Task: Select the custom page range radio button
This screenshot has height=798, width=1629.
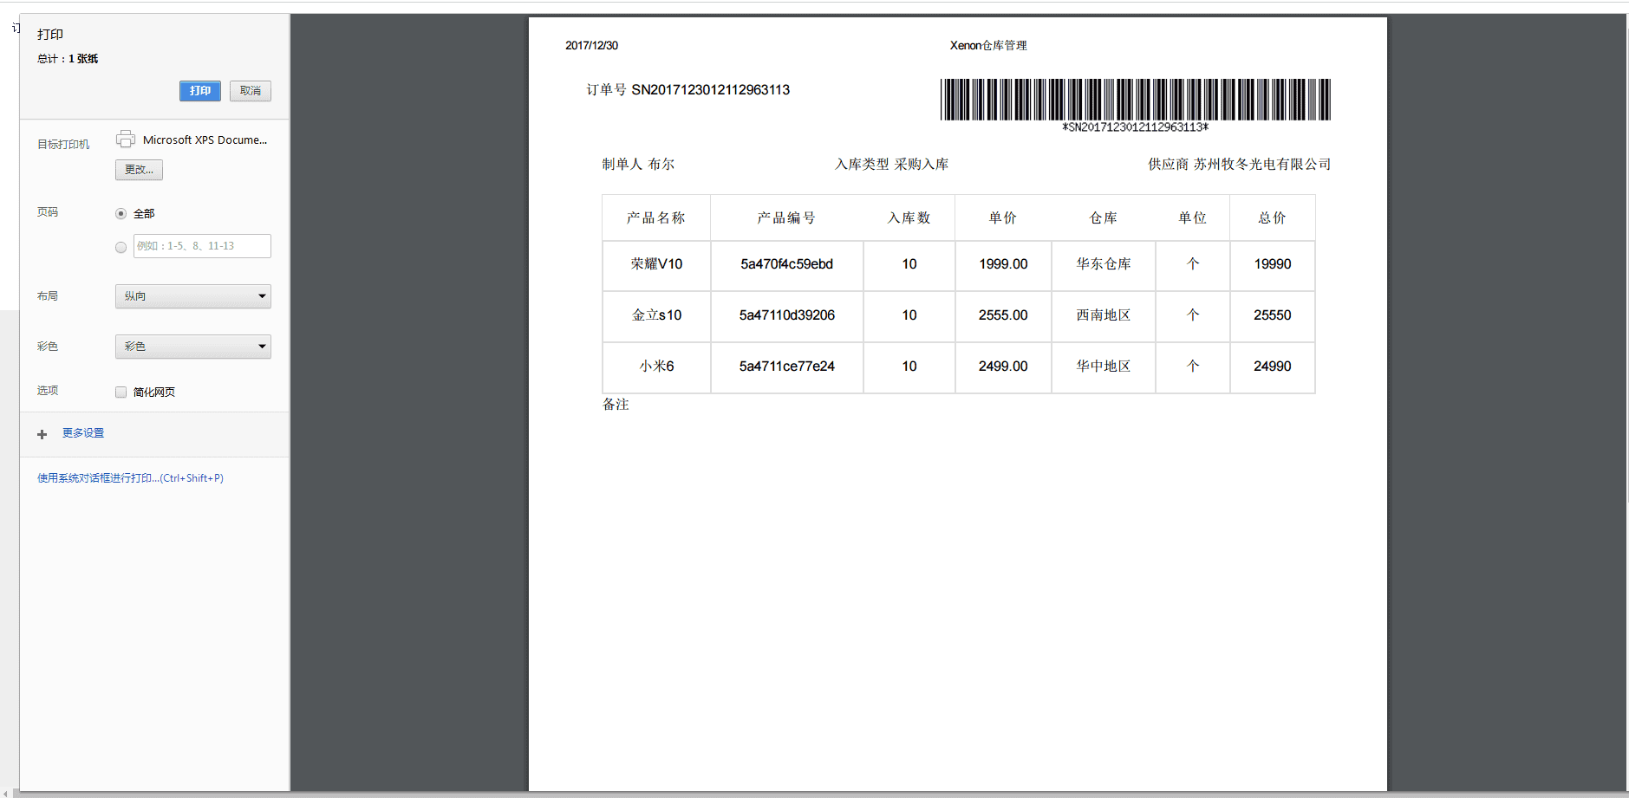Action: click(x=121, y=246)
